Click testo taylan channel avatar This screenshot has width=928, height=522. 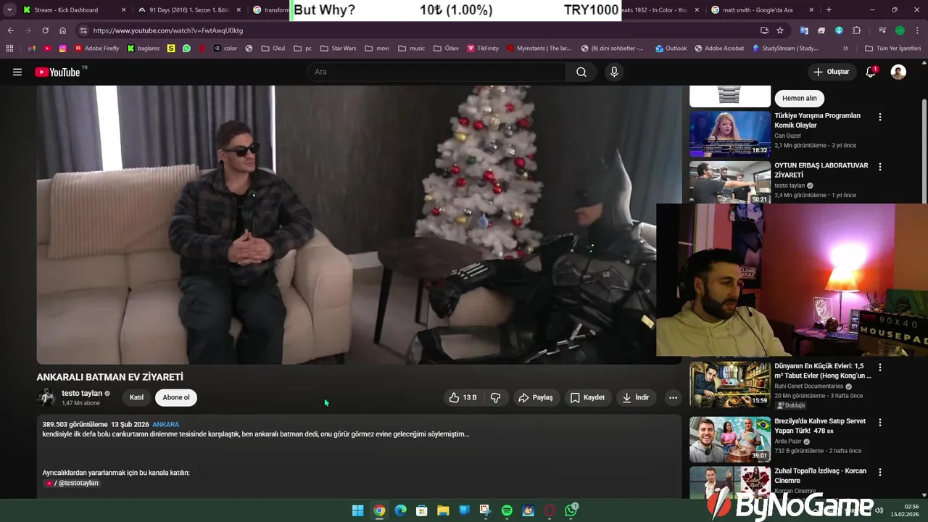(x=46, y=397)
